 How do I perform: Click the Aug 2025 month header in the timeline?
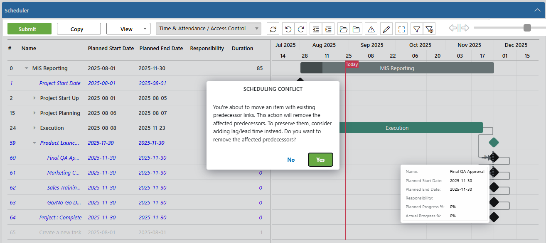click(x=324, y=45)
